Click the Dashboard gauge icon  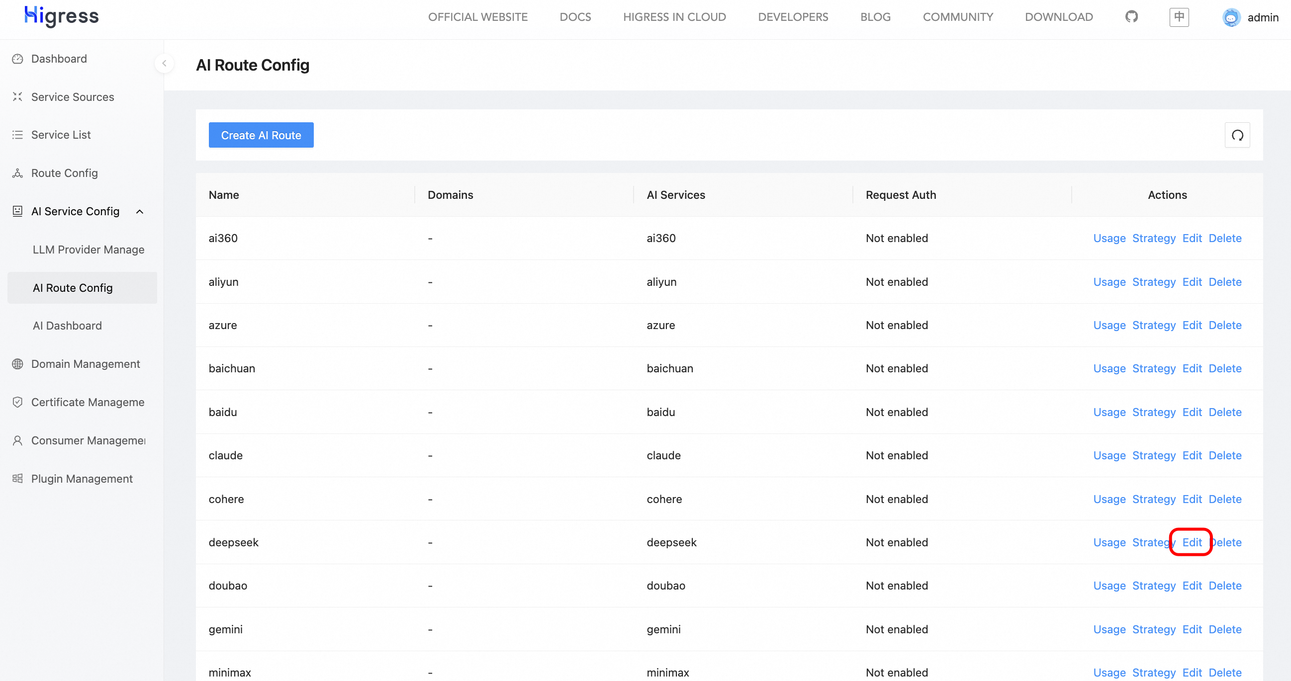click(17, 59)
